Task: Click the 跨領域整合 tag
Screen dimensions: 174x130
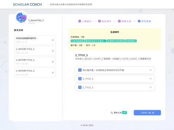Action: (x=131, y=41)
